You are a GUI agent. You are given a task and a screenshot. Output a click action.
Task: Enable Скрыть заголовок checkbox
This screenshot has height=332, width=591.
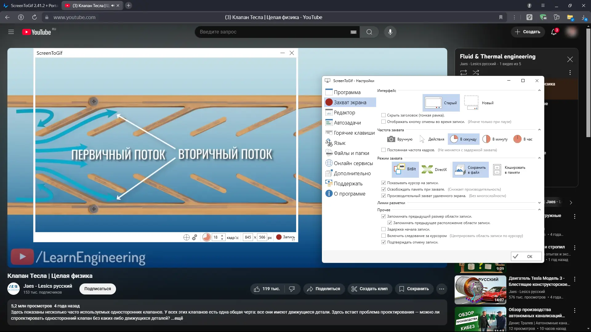[384, 115]
